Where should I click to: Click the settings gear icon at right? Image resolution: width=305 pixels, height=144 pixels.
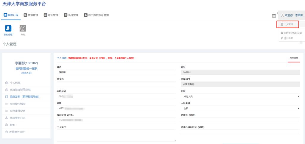[x=301, y=43]
